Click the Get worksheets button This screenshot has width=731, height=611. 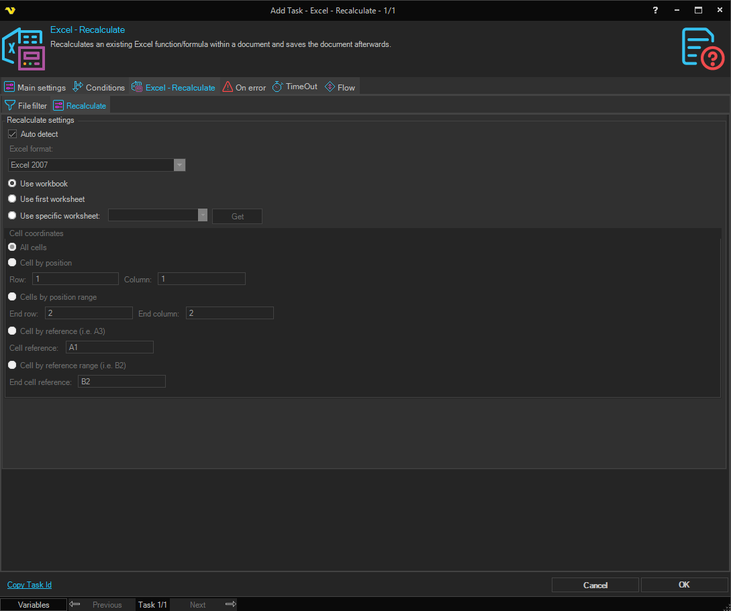pos(238,216)
